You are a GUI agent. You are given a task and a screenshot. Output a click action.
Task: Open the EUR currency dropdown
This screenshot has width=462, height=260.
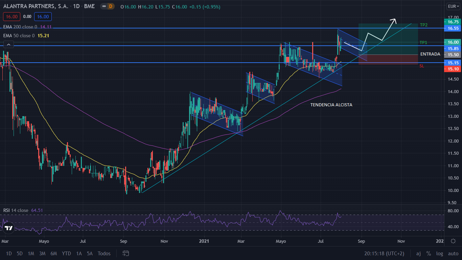[x=454, y=6]
